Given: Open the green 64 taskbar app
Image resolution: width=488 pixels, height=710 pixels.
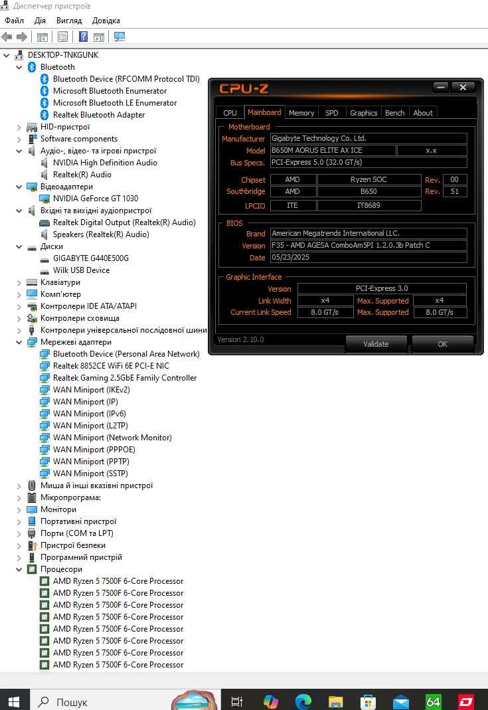Looking at the screenshot, I should pos(433,701).
